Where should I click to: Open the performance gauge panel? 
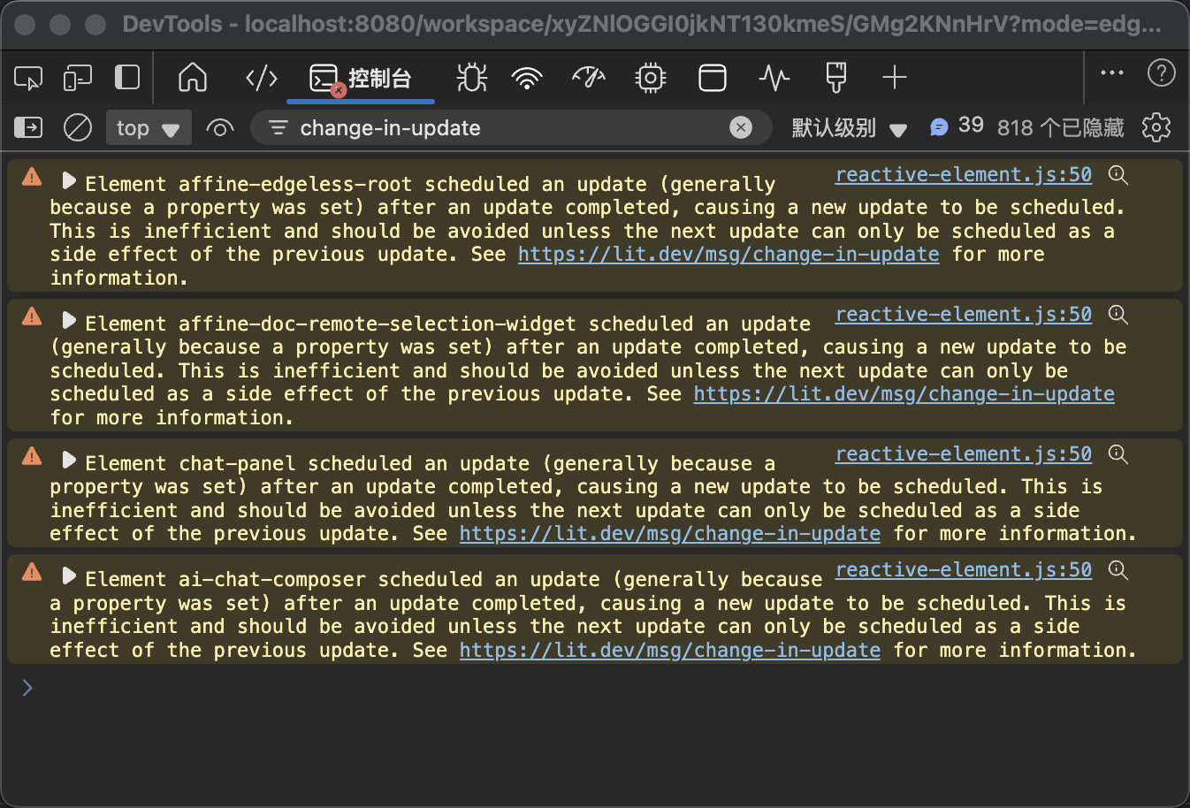click(589, 78)
